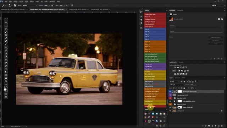This screenshot has width=227, height=128.
Task: Run the Vignette Low action
Action: coord(155,64)
